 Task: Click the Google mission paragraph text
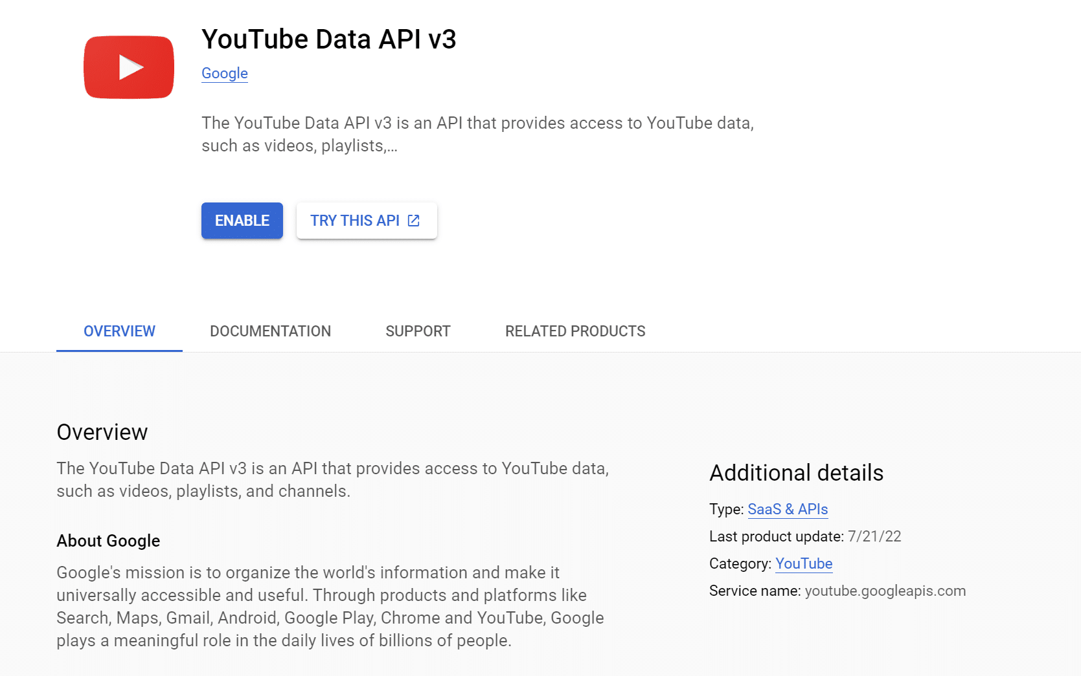[330, 606]
